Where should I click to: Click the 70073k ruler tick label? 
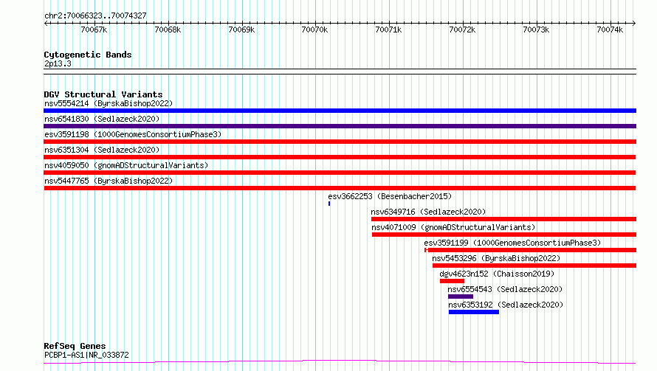[536, 30]
